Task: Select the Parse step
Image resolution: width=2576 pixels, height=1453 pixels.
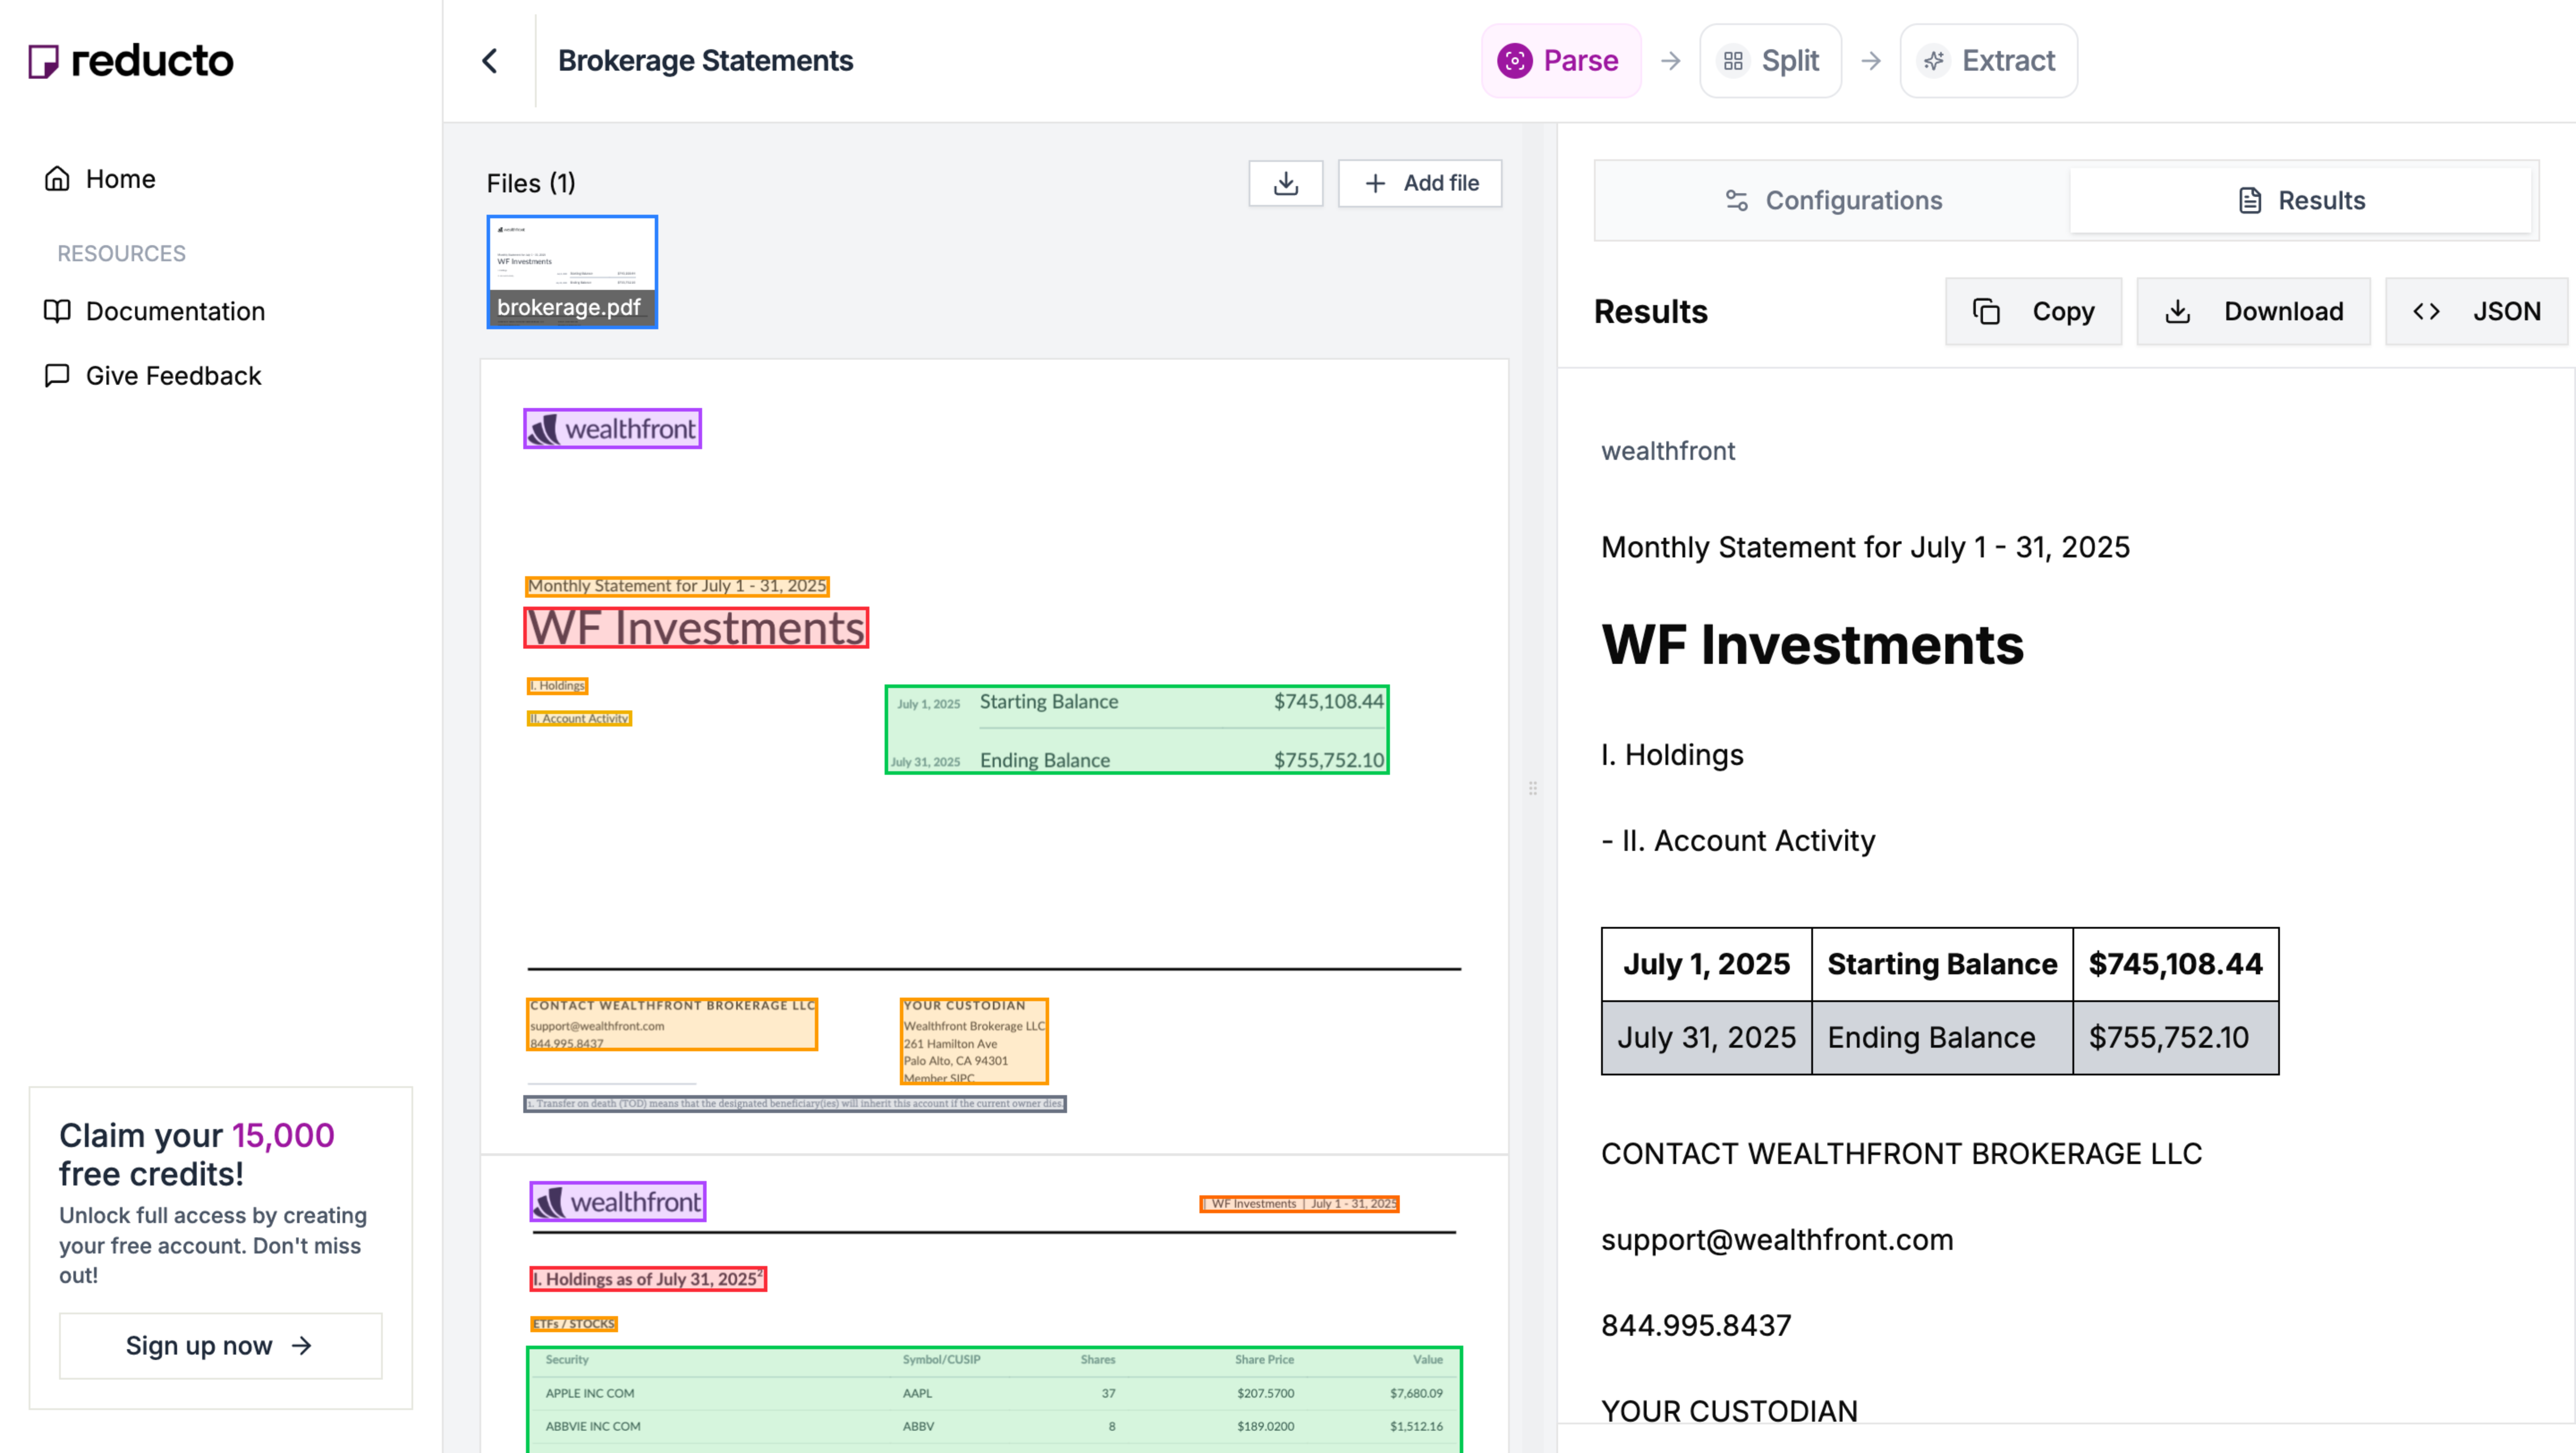Action: tap(1560, 61)
